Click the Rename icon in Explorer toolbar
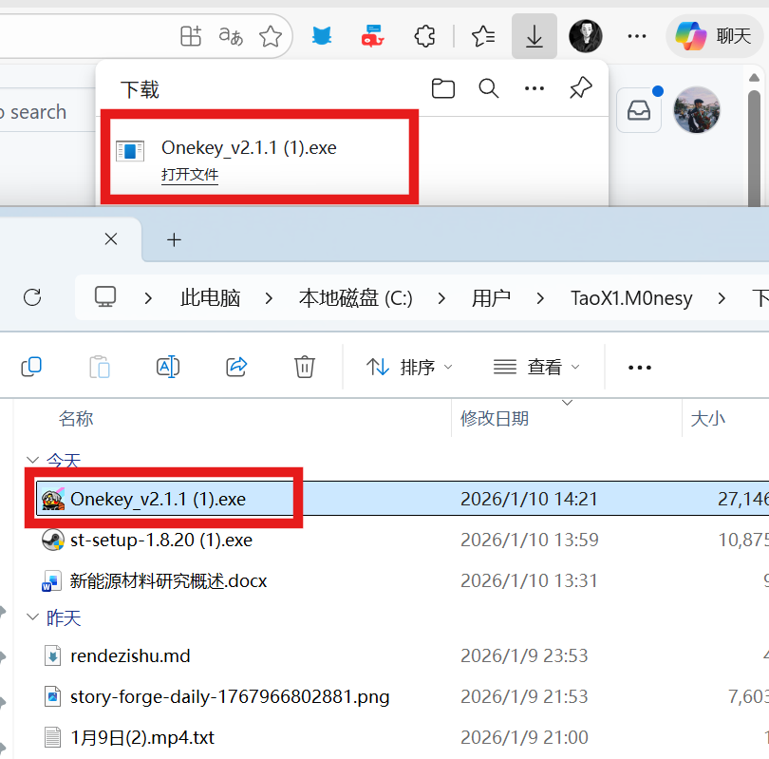The width and height of the screenshot is (769, 759). click(x=168, y=367)
